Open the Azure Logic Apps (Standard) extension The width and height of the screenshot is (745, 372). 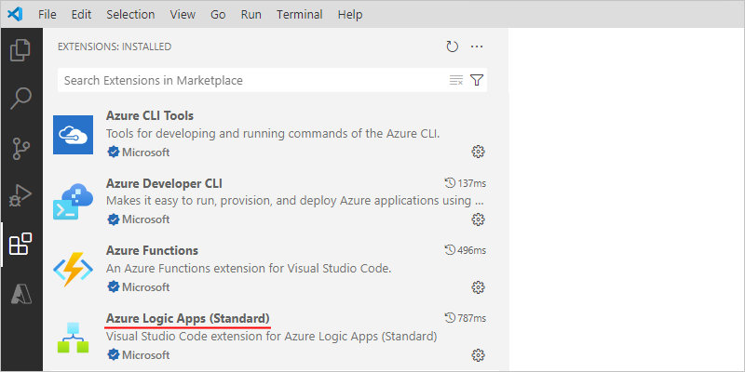(x=188, y=318)
